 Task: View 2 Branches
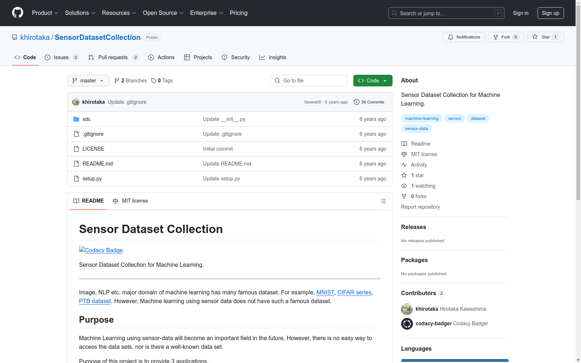pyautogui.click(x=131, y=81)
